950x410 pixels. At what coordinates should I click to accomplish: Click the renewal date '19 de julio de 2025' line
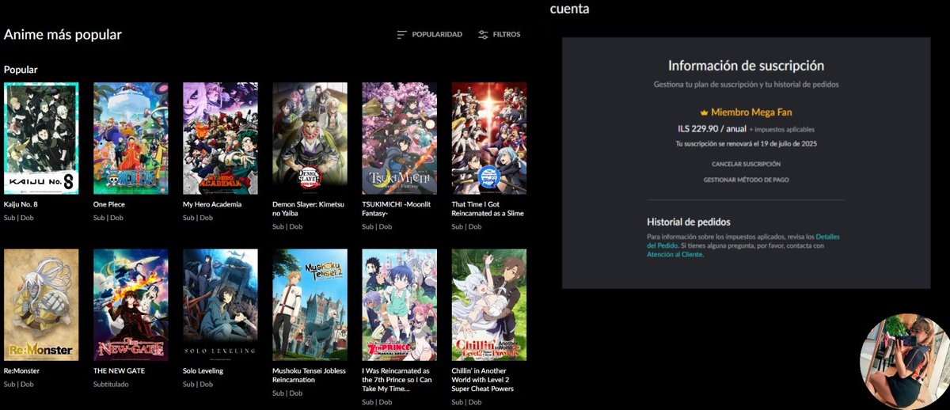point(746,144)
